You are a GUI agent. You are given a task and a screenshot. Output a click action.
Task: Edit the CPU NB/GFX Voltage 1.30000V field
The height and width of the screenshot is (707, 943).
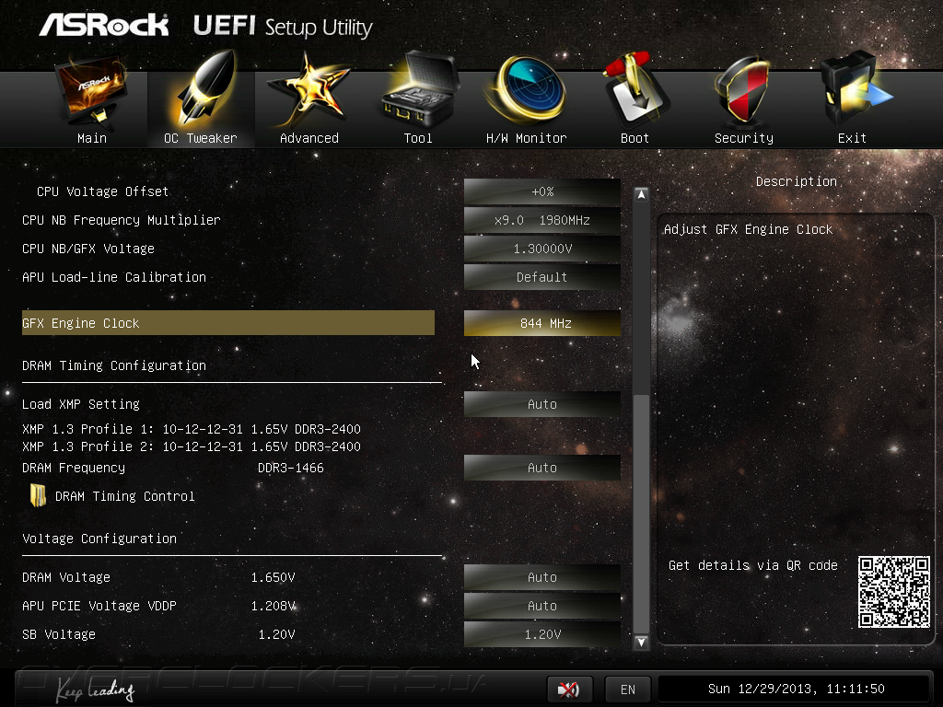tap(541, 249)
